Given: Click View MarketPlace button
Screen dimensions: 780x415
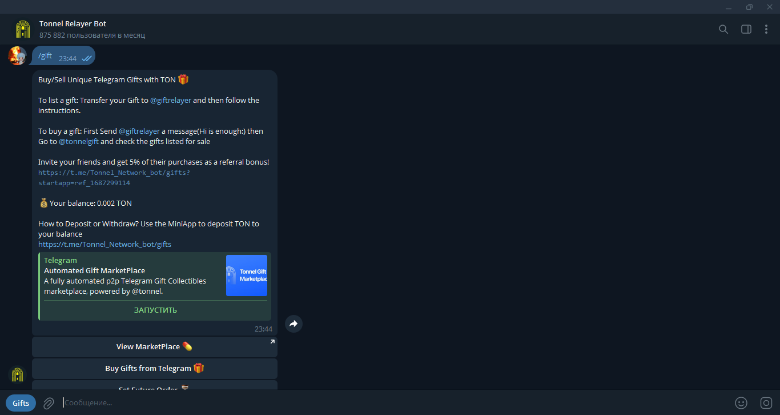Looking at the screenshot, I should point(155,347).
